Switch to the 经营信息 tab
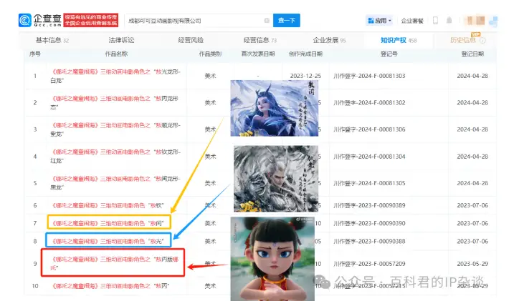The height and width of the screenshot is (301, 519). point(259,40)
